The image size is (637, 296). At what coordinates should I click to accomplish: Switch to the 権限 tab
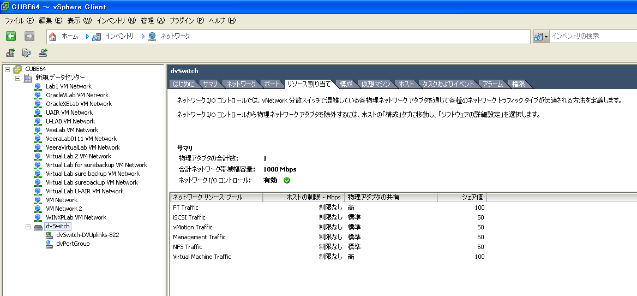click(x=518, y=84)
